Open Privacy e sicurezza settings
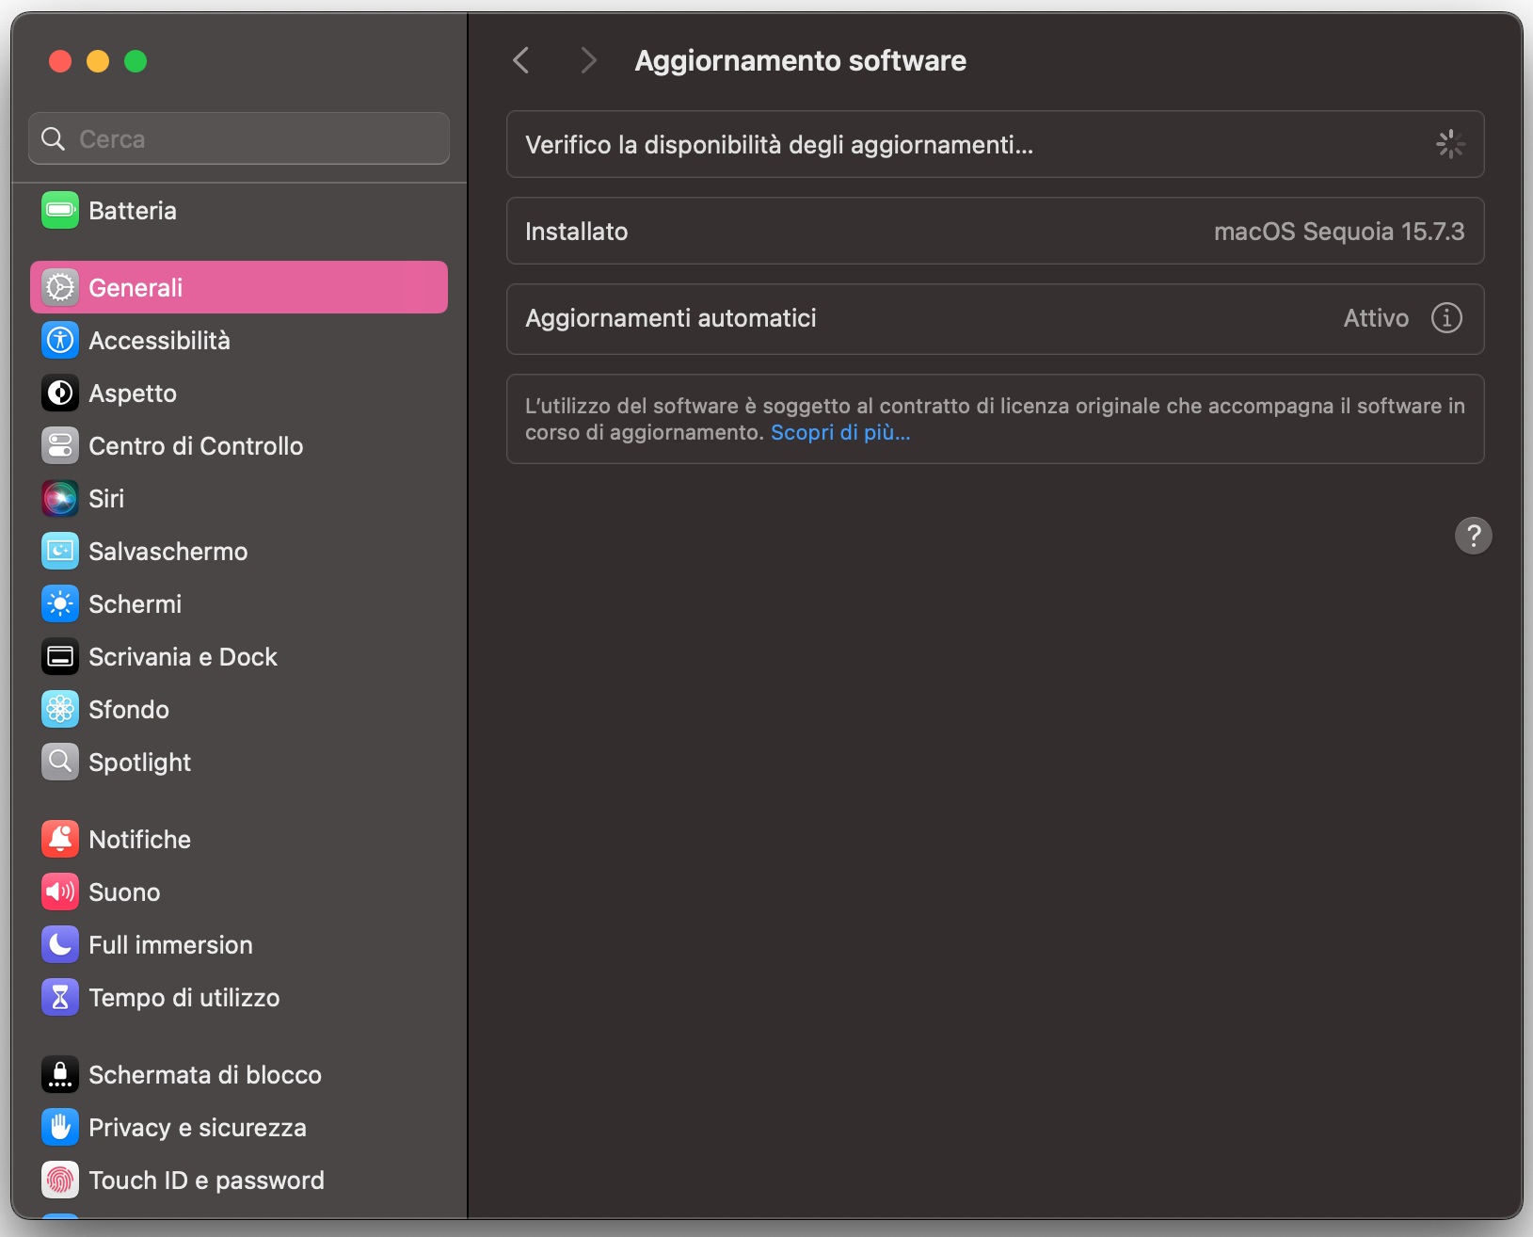The width and height of the screenshot is (1533, 1237). pyautogui.click(x=59, y=1127)
